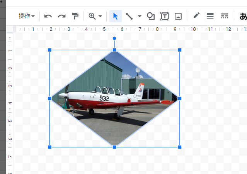Click the top-center resize handle
Viewport: 247px width, 174px height.
(114, 50)
